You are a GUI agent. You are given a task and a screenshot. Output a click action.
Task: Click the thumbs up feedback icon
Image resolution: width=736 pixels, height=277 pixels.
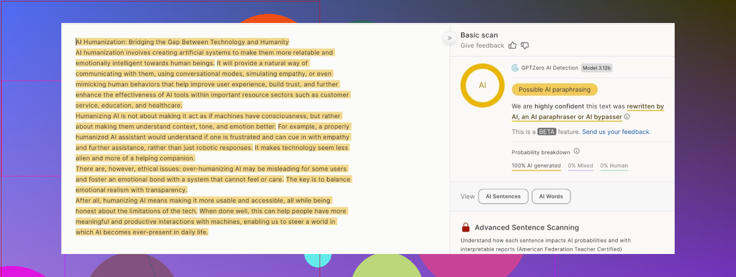513,46
